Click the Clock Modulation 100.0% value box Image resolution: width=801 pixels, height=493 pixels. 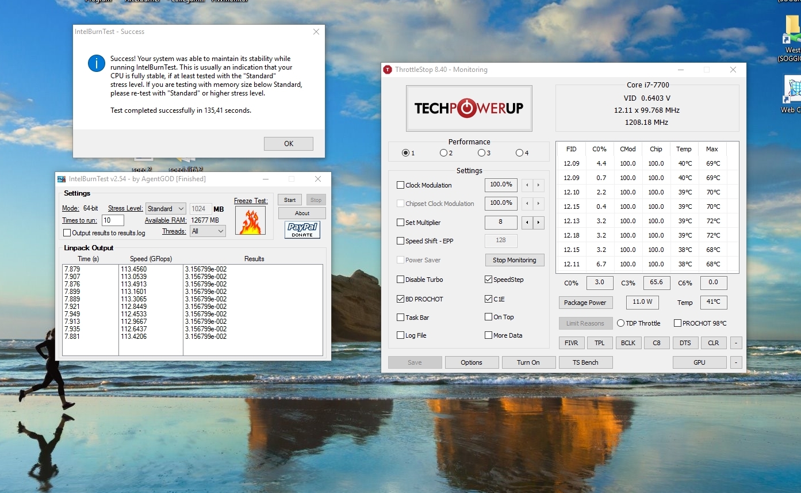(501, 185)
